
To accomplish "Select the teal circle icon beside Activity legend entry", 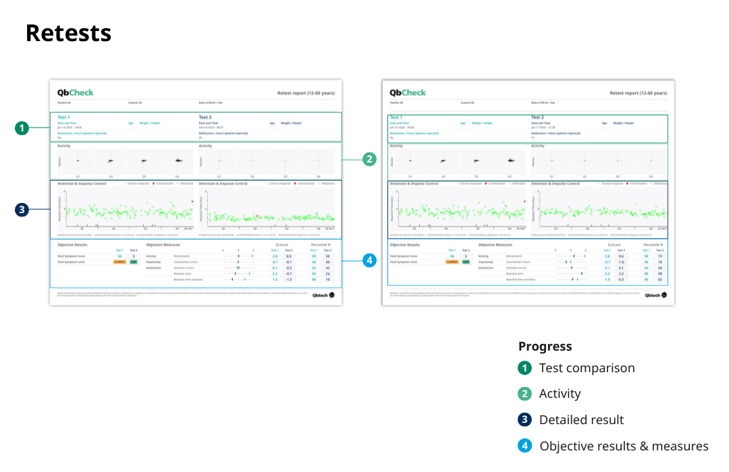I will pos(525,394).
